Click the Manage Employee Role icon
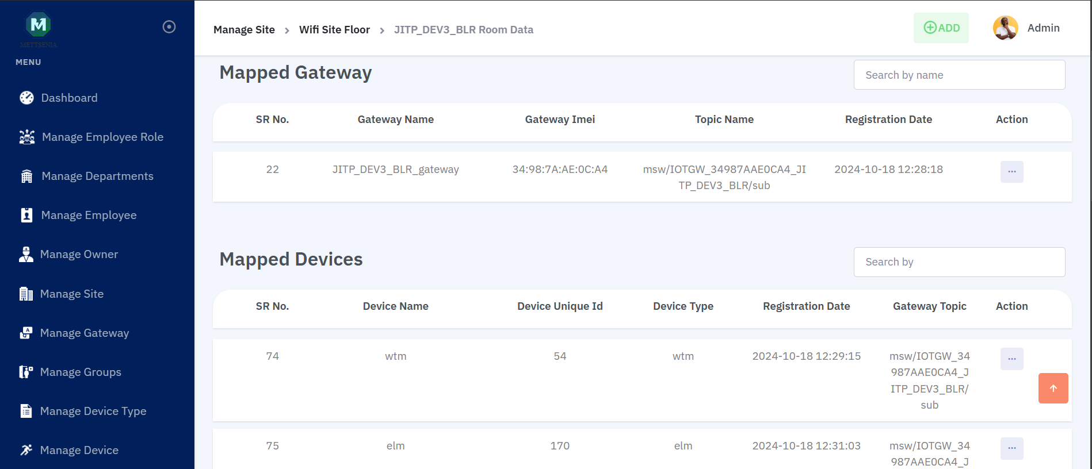1092x469 pixels. point(27,137)
